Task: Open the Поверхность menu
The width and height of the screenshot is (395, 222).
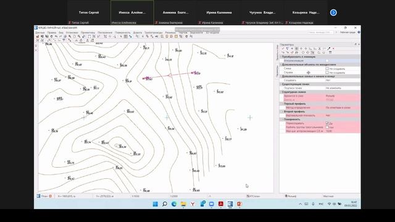Action: pyautogui.click(x=123, y=33)
